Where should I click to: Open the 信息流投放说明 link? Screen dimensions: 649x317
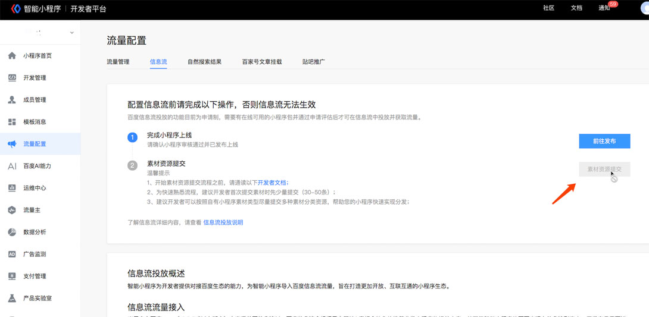click(223, 222)
